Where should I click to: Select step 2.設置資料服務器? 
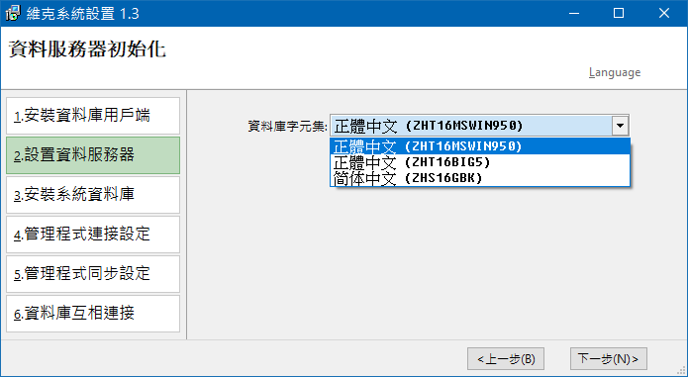(93, 155)
